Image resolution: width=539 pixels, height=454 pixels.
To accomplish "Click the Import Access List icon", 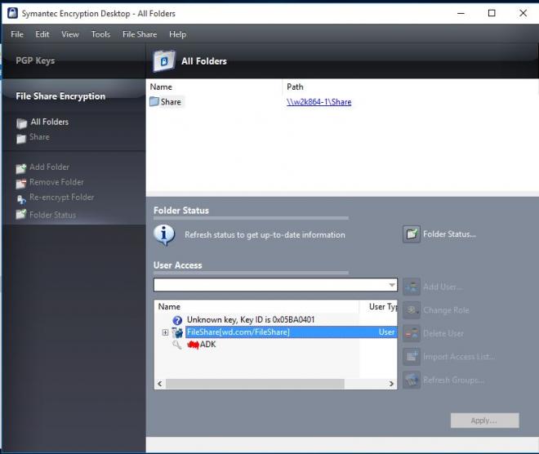I will [x=412, y=357].
